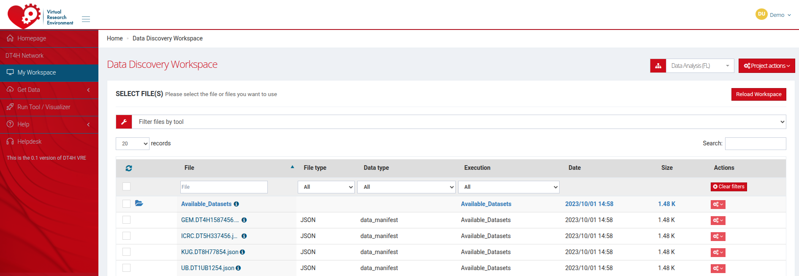
Task: Expand the records per page selector
Action: coord(132,144)
